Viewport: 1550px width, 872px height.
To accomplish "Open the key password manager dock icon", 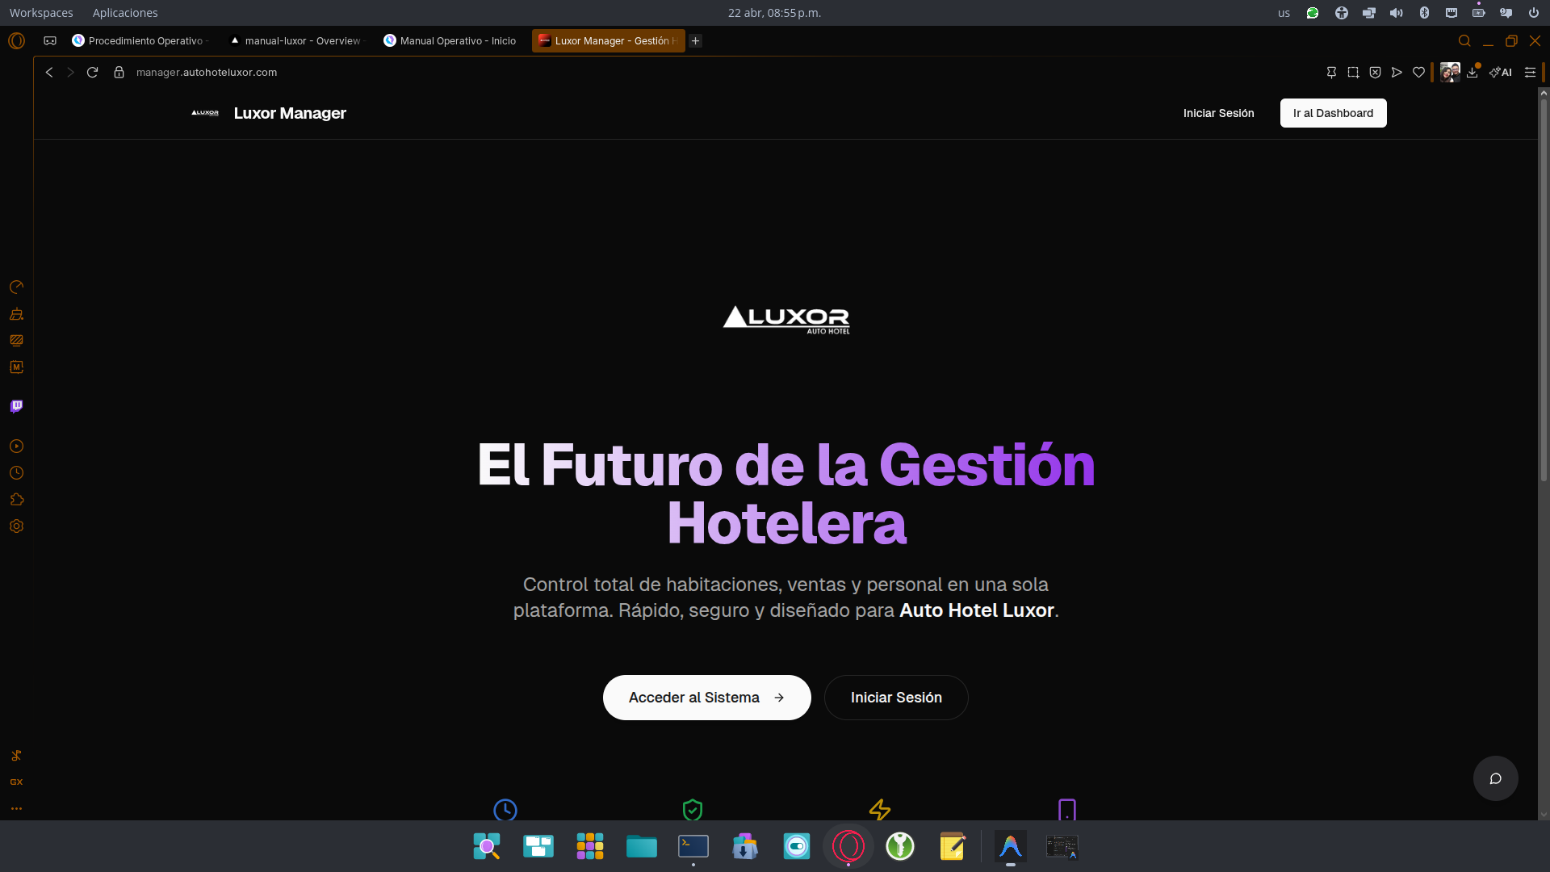I will coord(900,846).
